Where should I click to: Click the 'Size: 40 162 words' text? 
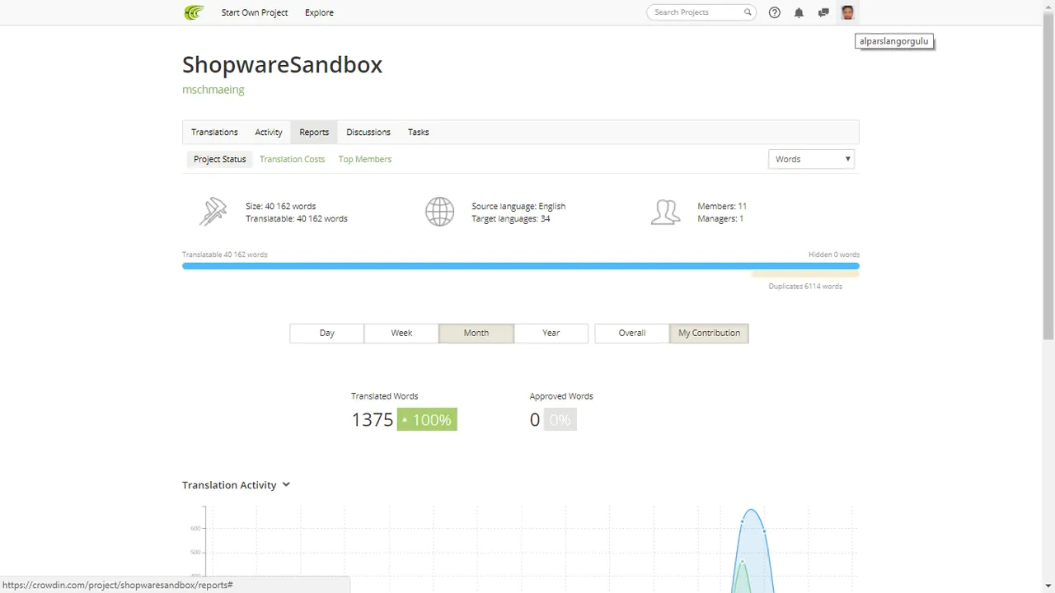pyautogui.click(x=280, y=206)
